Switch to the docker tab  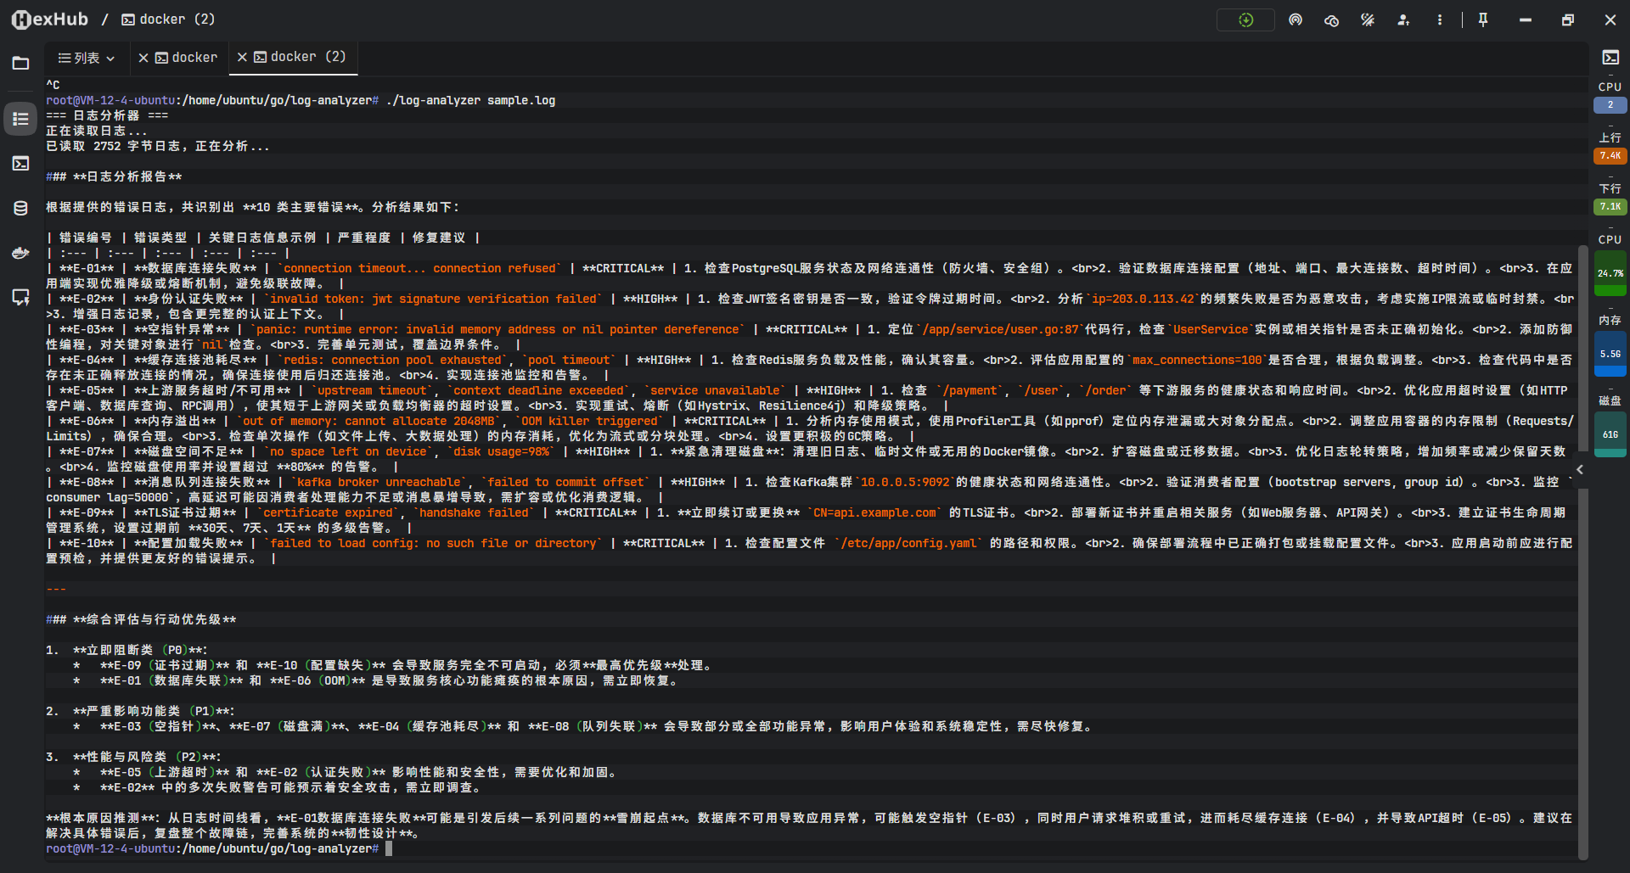pos(187,58)
